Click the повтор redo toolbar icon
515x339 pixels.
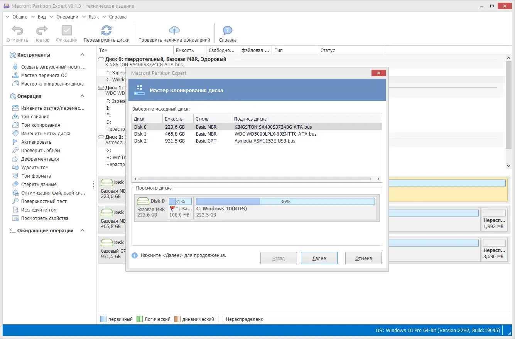click(42, 30)
